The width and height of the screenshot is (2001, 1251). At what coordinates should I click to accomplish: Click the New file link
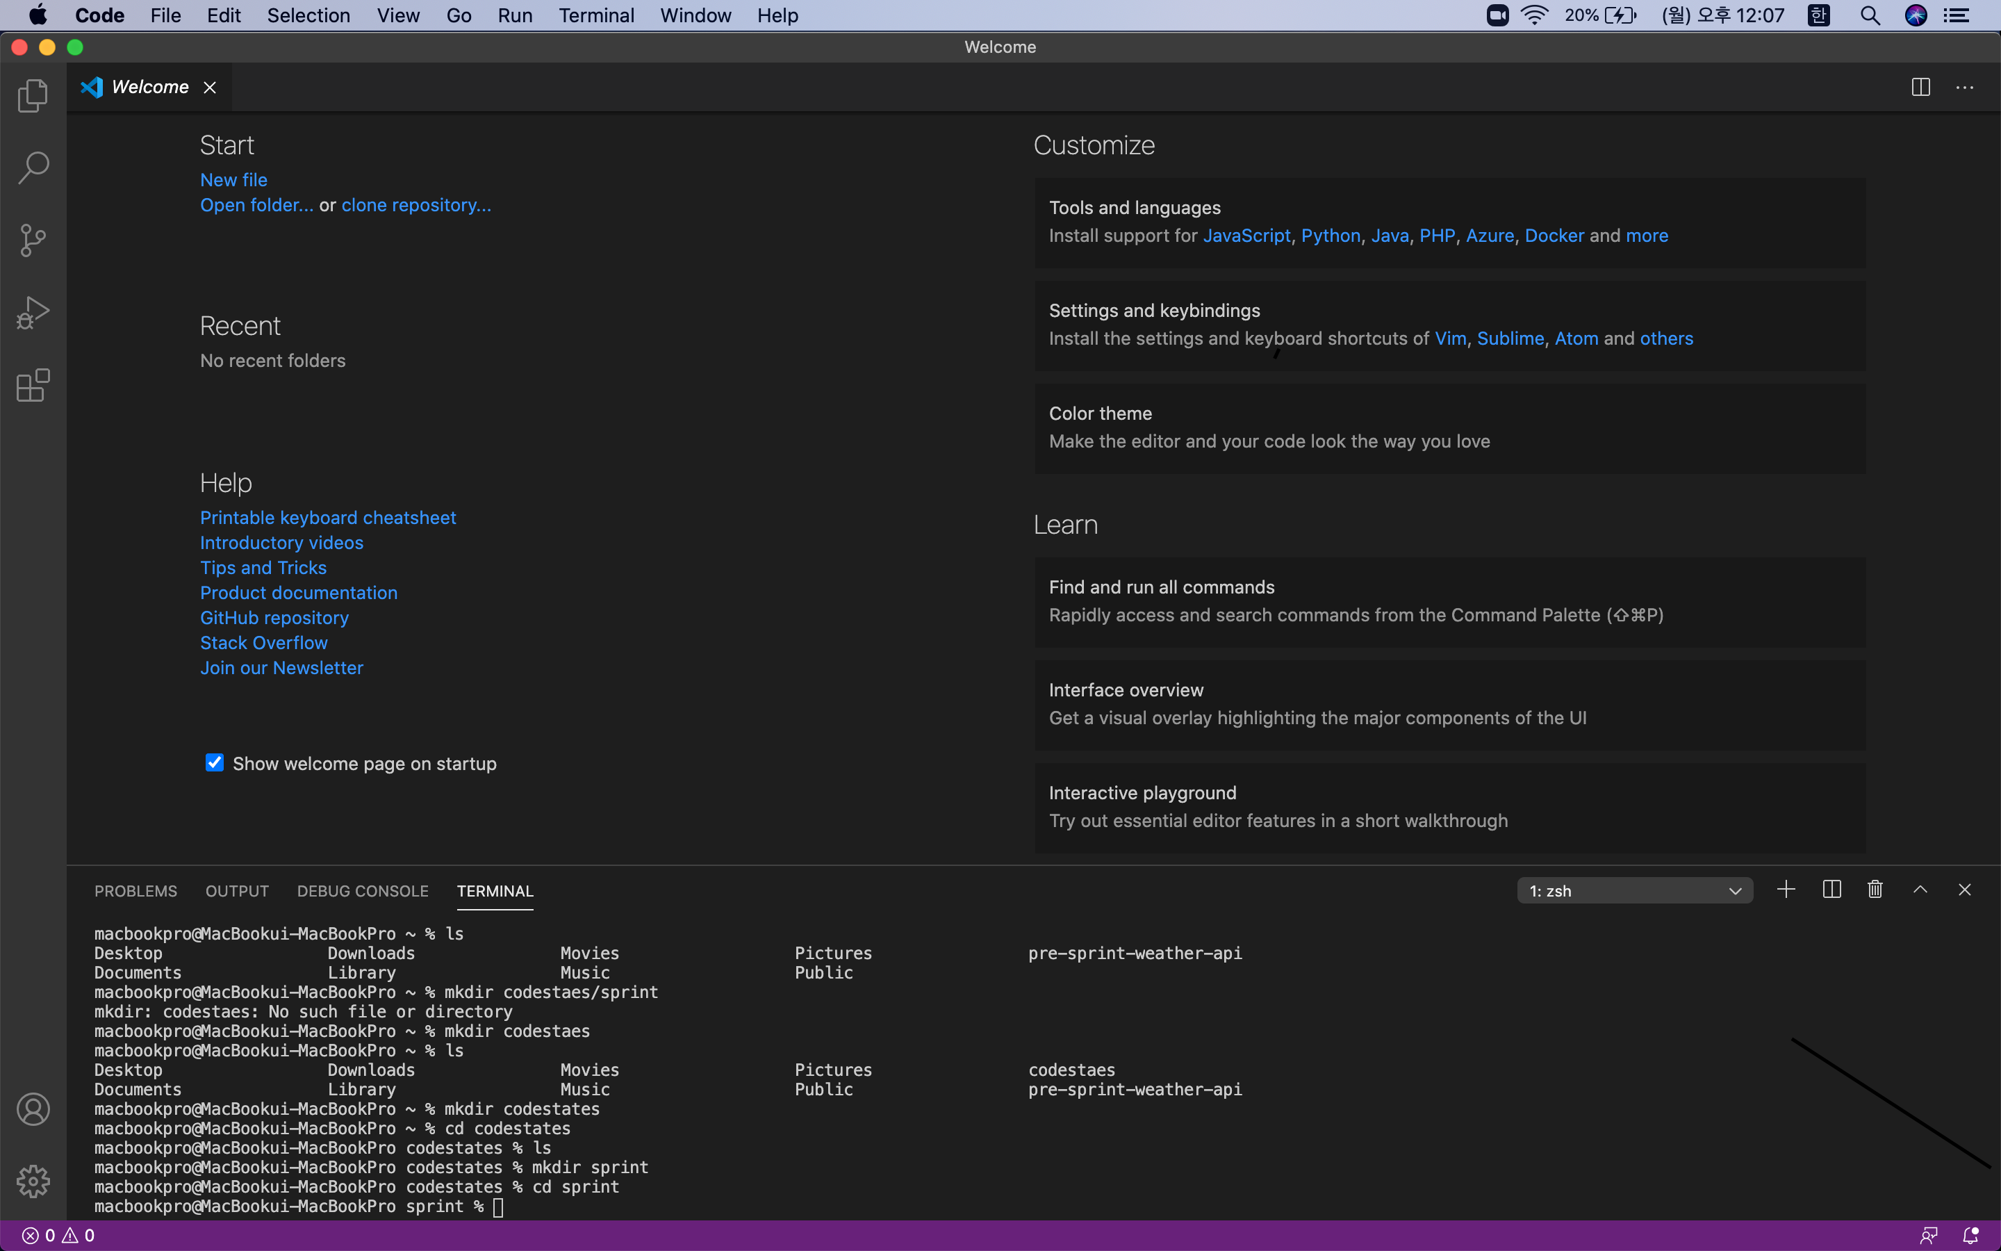(233, 179)
